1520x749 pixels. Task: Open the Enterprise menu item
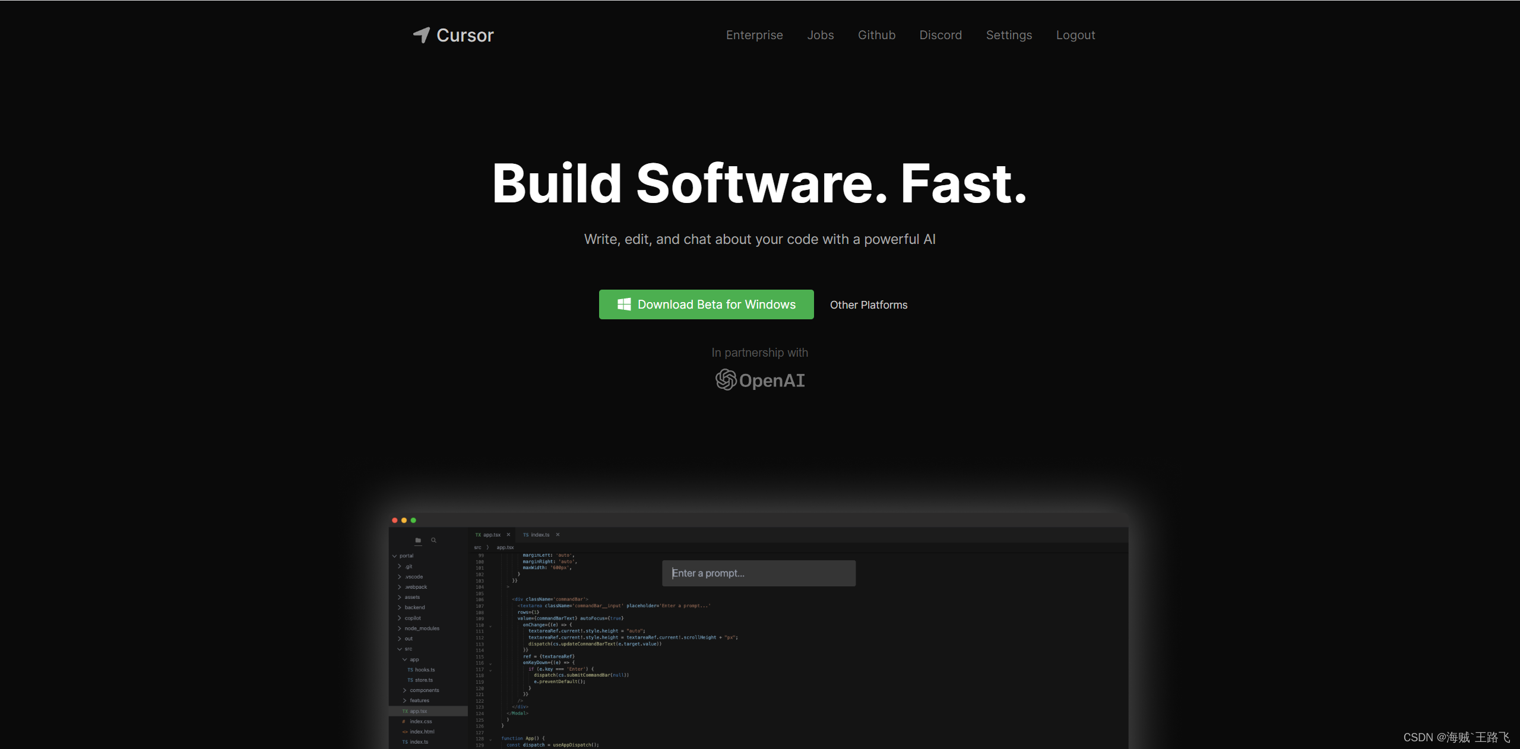click(755, 35)
